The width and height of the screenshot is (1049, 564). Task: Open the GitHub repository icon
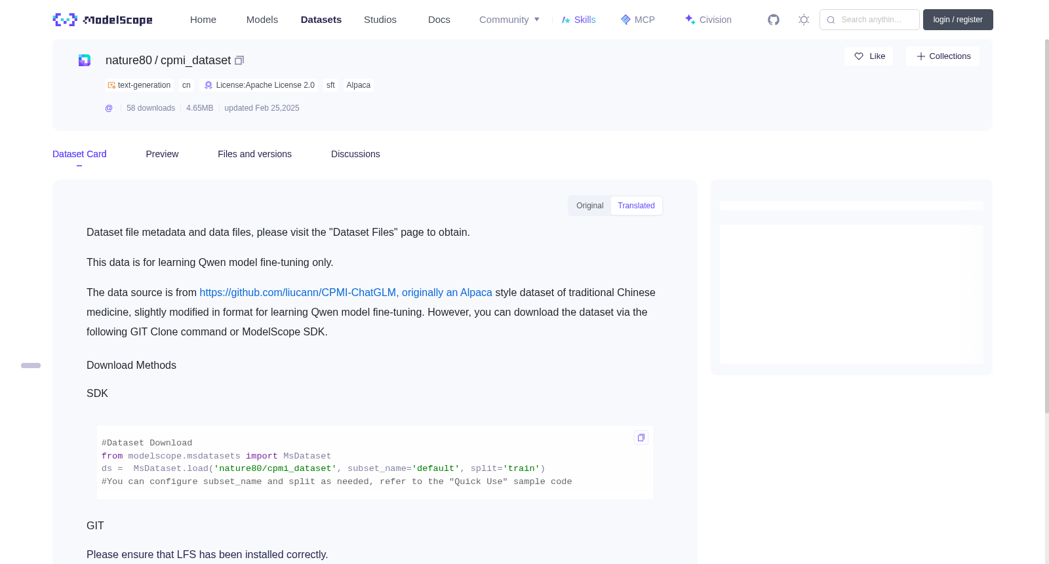[774, 20]
